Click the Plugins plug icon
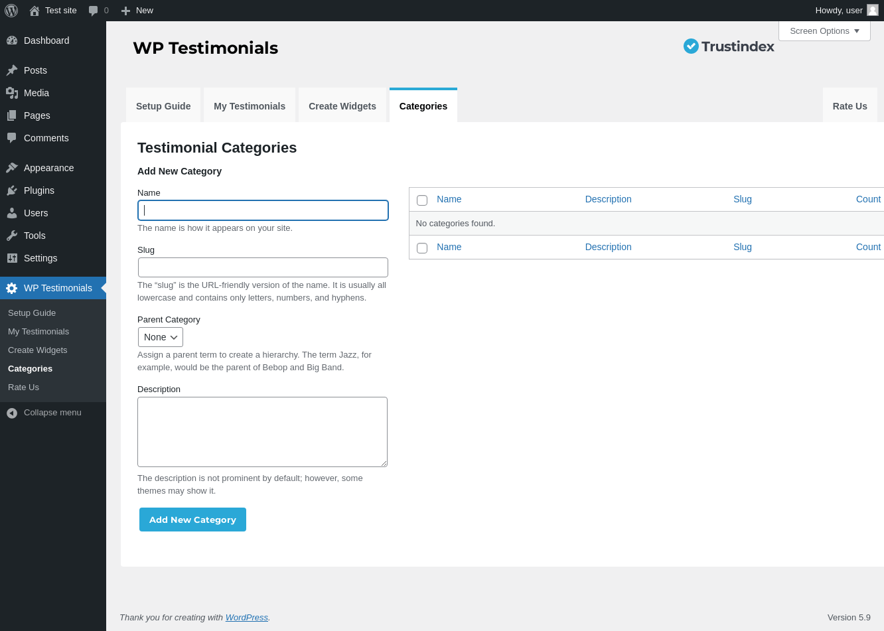This screenshot has width=884, height=631. tap(12, 190)
